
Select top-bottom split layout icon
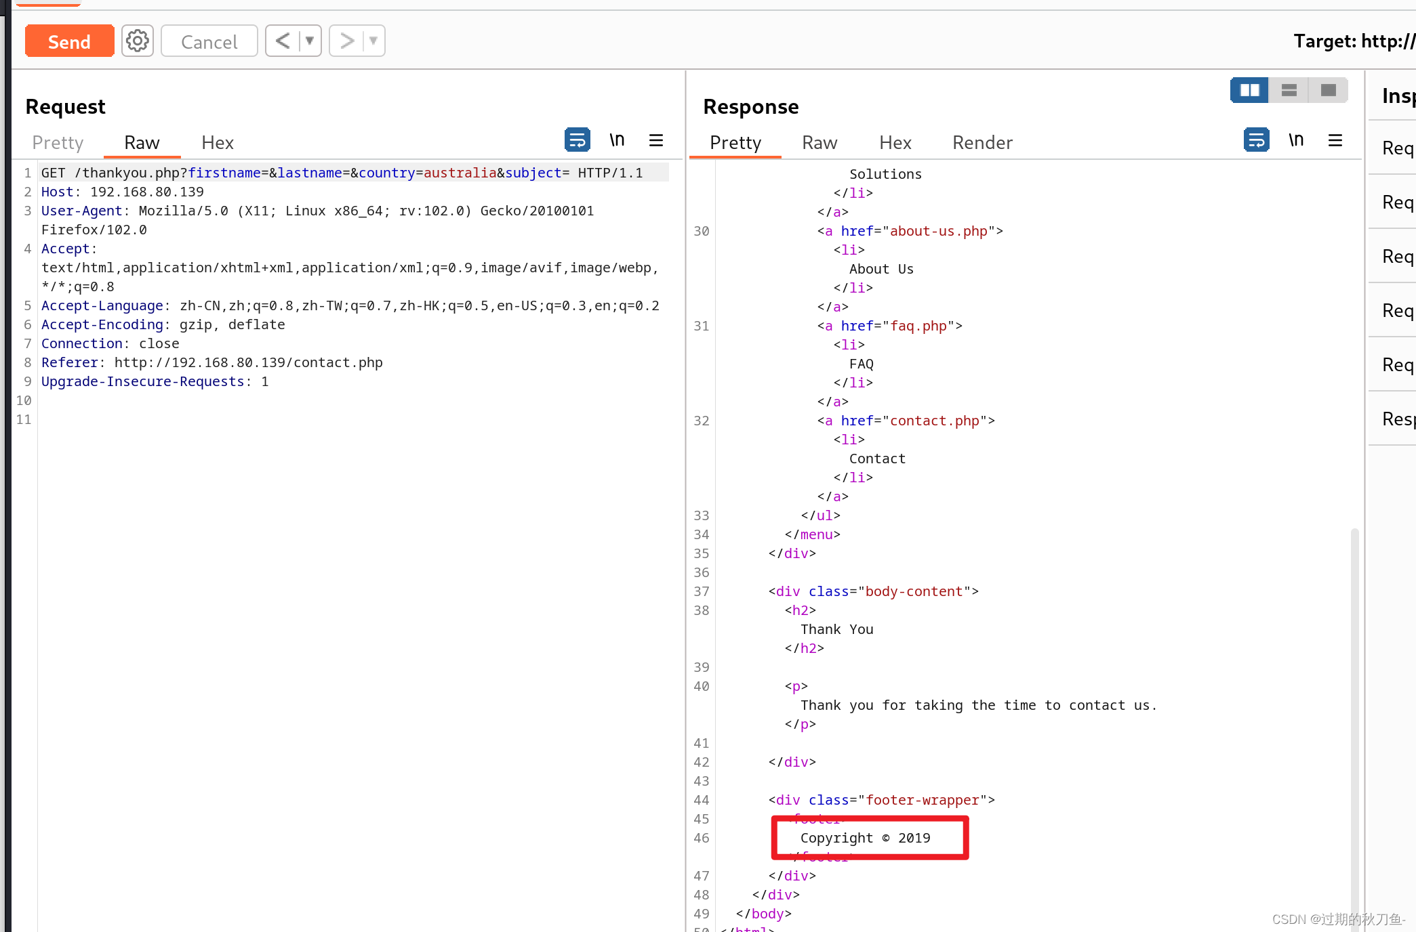(1289, 90)
